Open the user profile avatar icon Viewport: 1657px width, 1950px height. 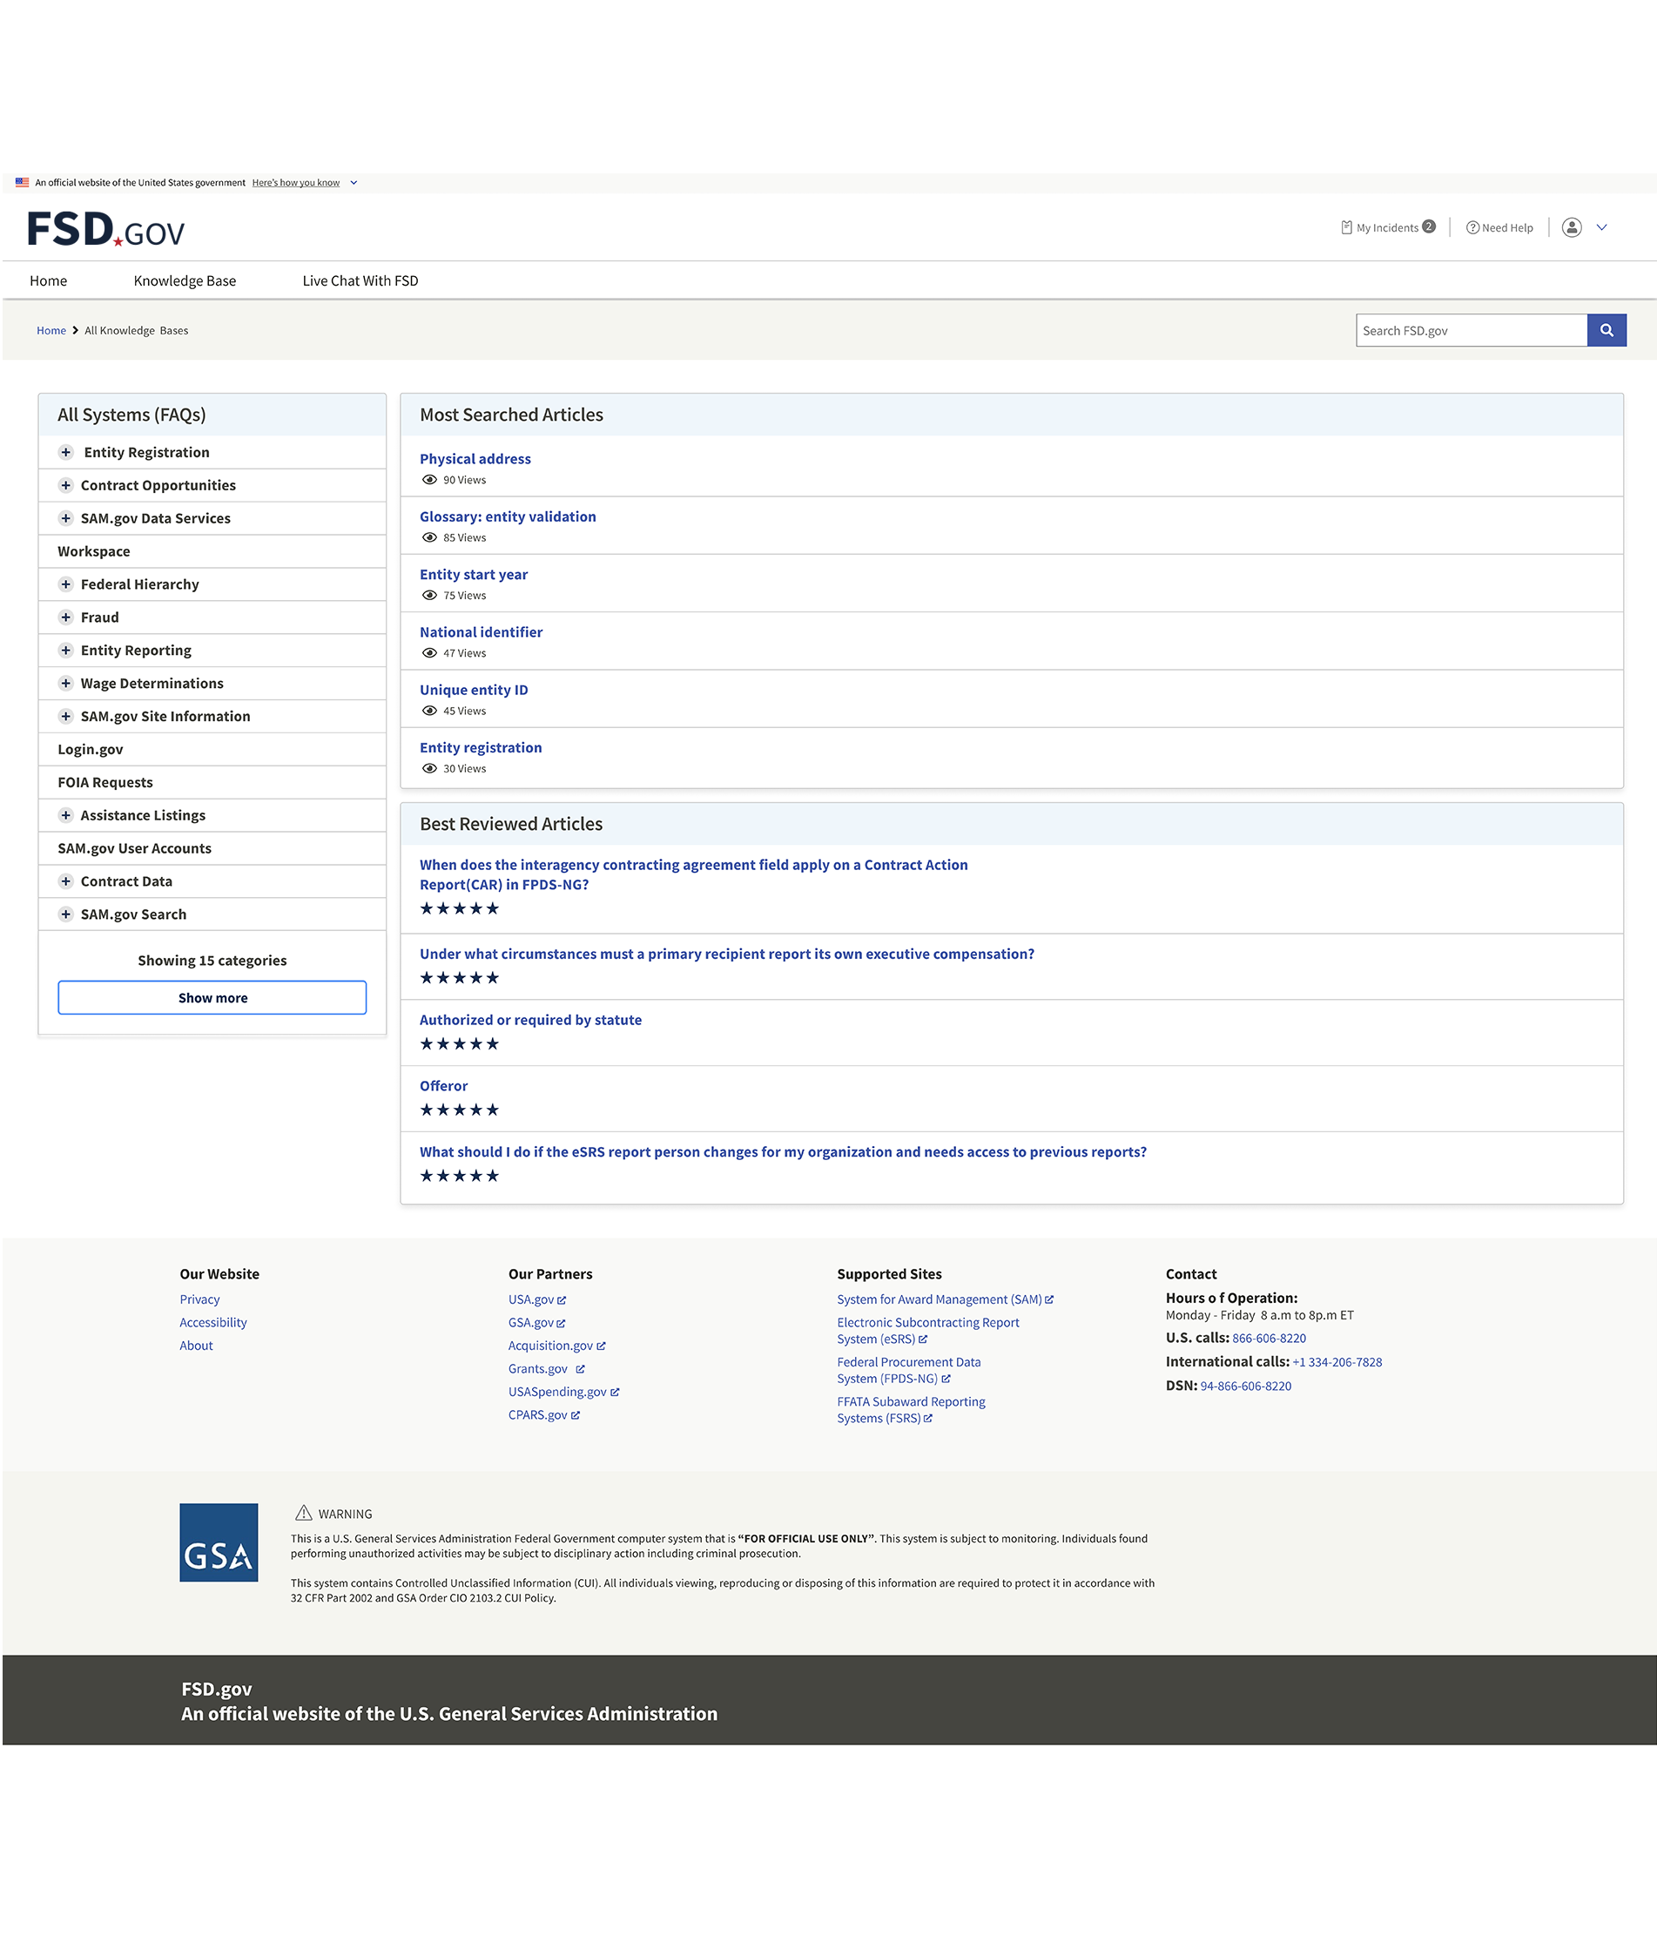(1572, 227)
